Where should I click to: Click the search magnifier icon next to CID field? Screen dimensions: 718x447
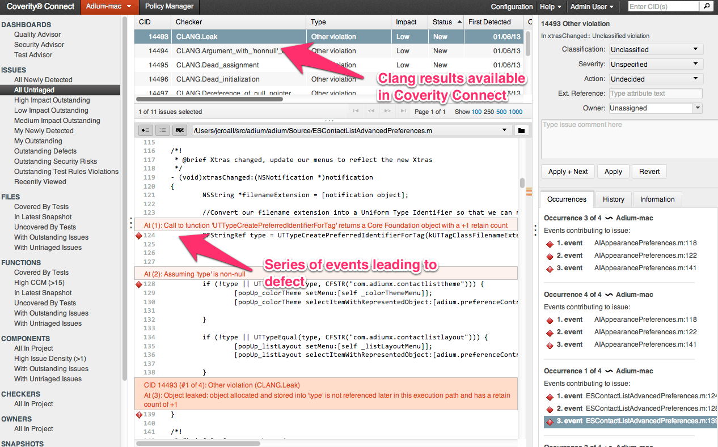[x=706, y=7]
